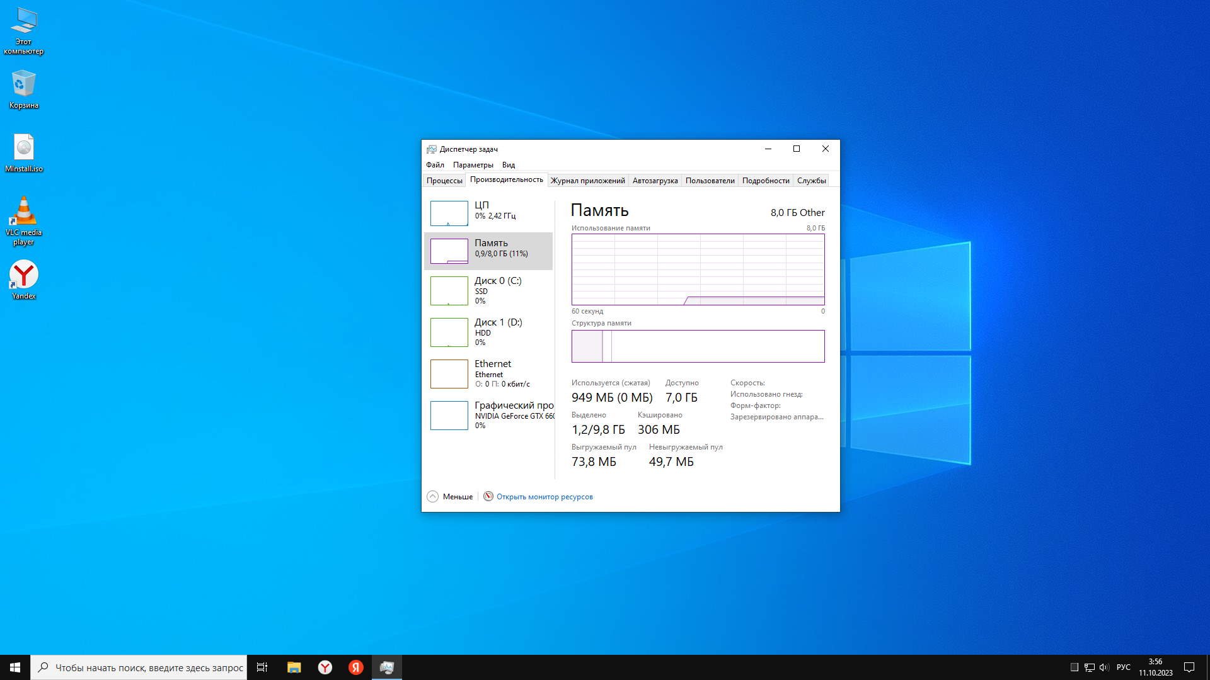
Task: Select Disk 0 (C:) SSD graph icon
Action: pos(449,291)
